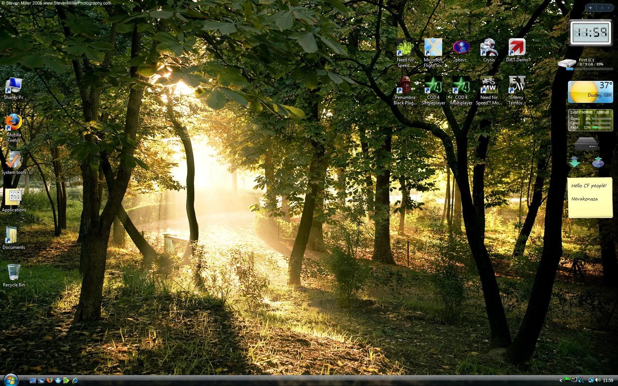This screenshot has width=618, height=386.
Task: Open the System tools shortcut
Action: tap(14, 163)
